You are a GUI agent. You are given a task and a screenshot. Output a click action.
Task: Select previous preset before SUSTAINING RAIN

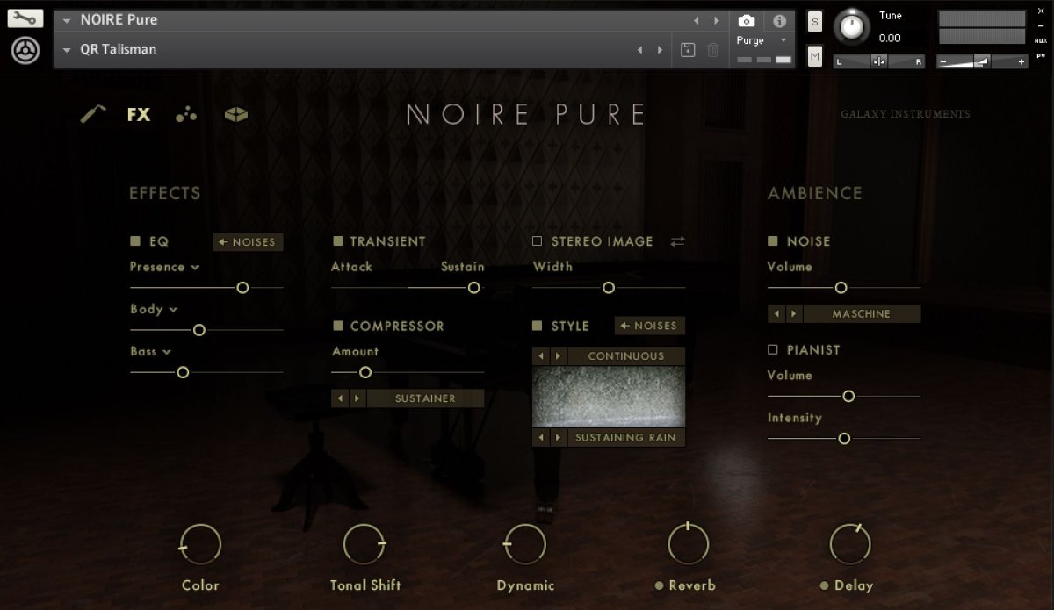point(541,437)
